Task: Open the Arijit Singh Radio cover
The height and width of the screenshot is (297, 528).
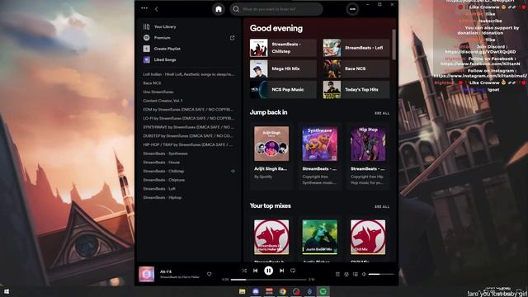Action: click(271, 144)
